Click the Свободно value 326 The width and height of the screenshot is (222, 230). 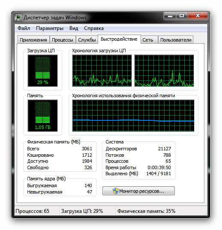88,167
